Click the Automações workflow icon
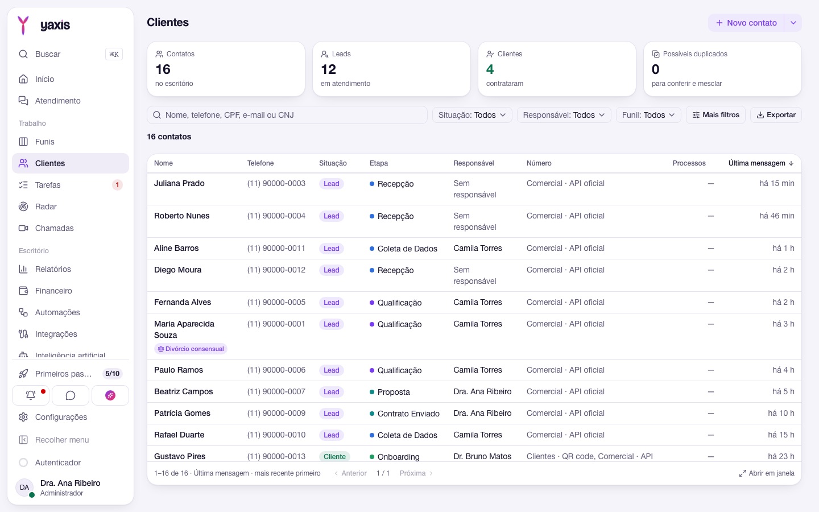819x512 pixels. [23, 312]
